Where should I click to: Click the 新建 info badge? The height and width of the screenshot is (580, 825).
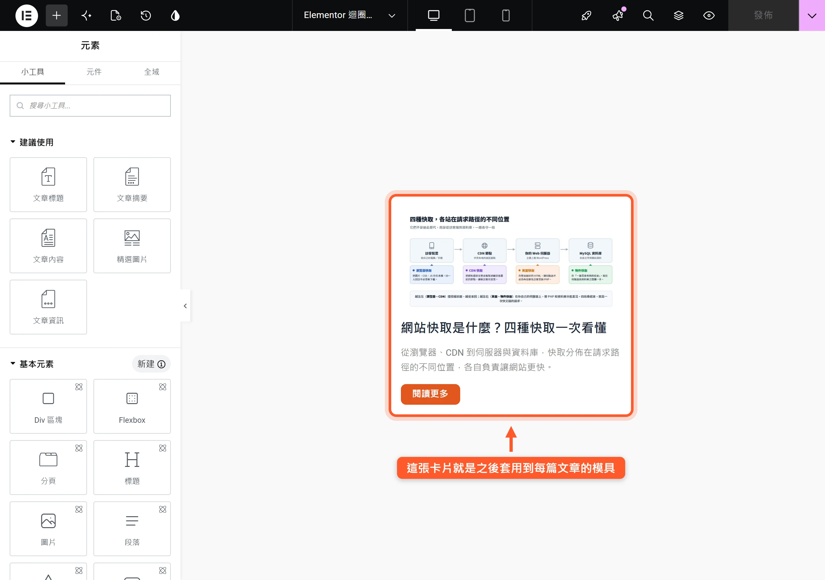pos(151,364)
